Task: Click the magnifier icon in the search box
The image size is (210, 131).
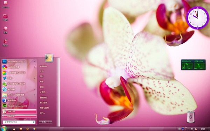Action: point(34,122)
